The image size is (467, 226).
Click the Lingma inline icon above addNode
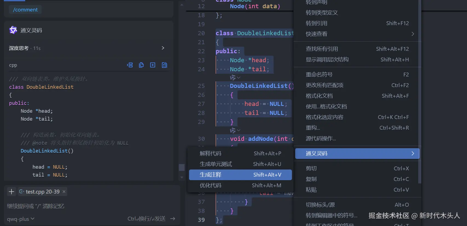tap(233, 130)
